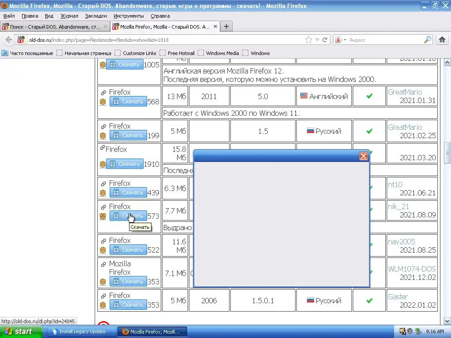The width and height of the screenshot is (451, 338).
Task: Click the 9:16 AM system tray clock
Action: coord(435,332)
